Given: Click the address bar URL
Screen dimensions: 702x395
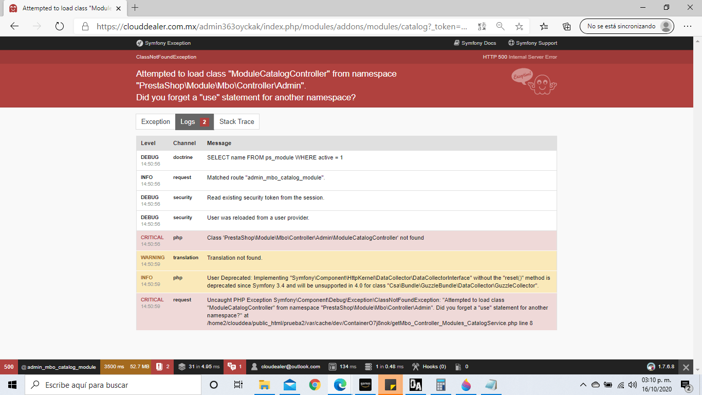Looking at the screenshot, I should (282, 26).
